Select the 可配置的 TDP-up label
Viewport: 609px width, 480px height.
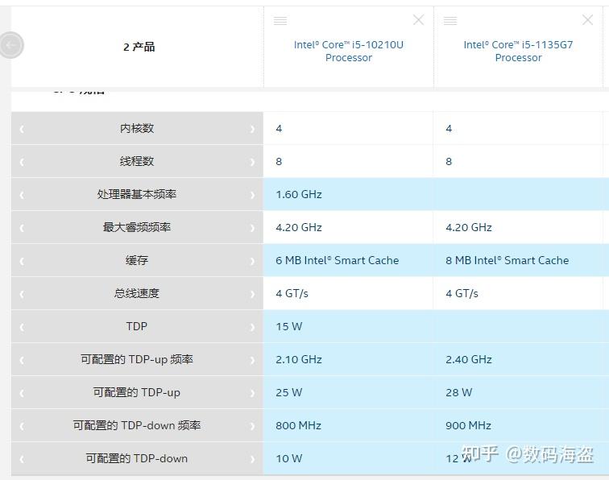coord(137,392)
